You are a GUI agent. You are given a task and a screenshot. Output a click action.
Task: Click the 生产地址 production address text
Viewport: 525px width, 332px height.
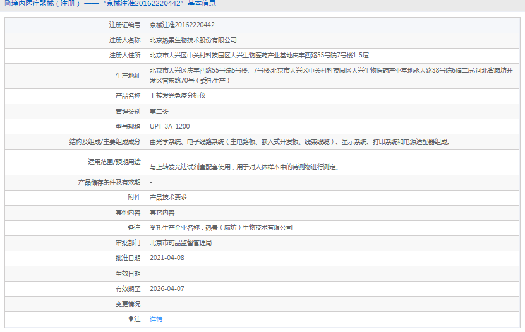tap(331, 76)
